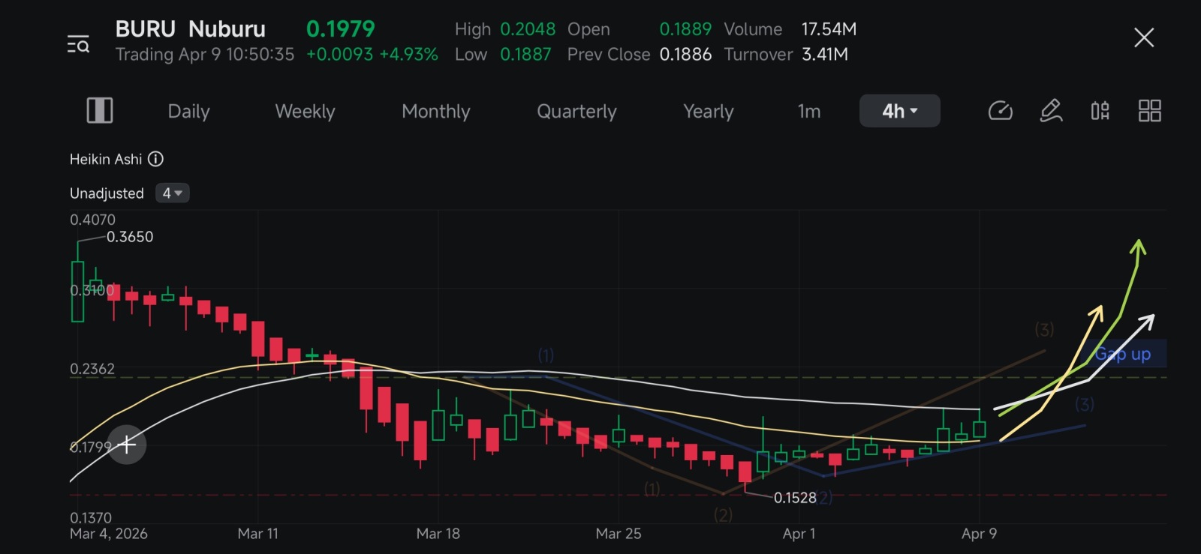The image size is (1201, 554).
Task: Switch to the Yearly timeframe
Action: pos(709,111)
